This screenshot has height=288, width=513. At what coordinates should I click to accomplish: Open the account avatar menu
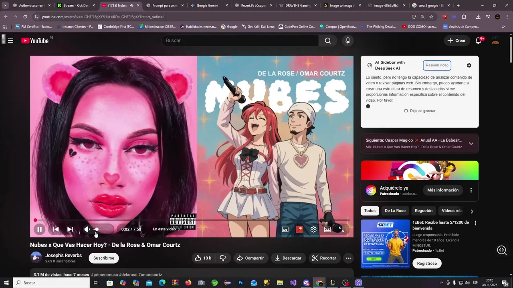496,40
